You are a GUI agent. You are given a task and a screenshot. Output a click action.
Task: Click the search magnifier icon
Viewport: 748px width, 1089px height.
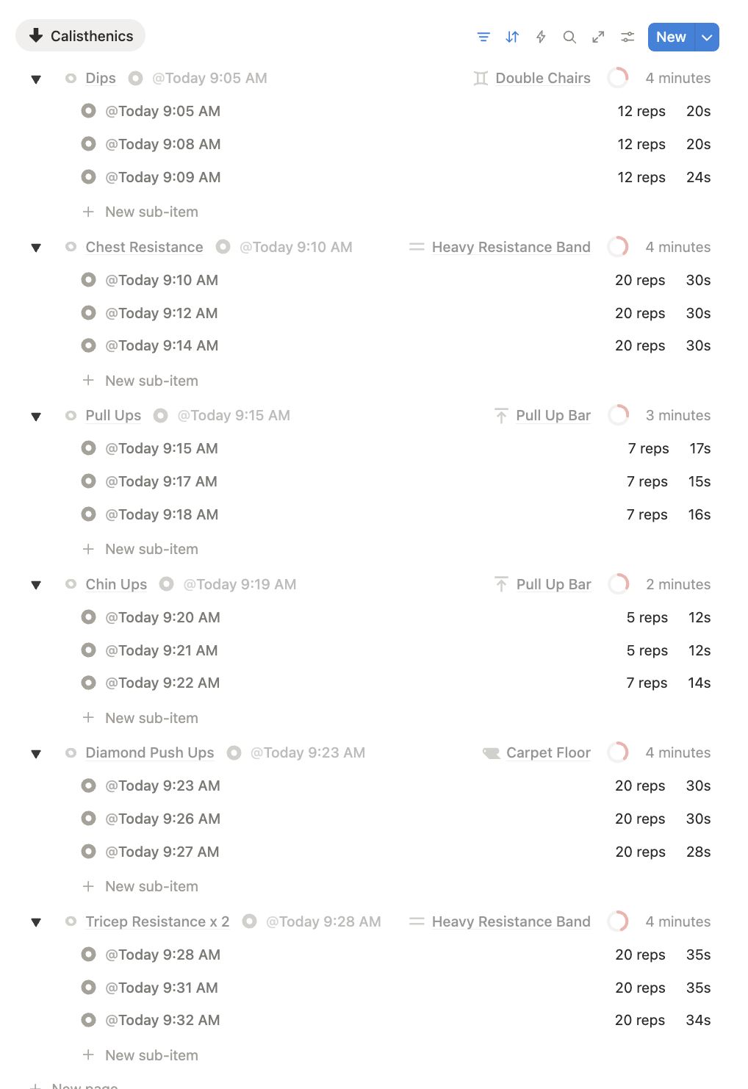(569, 37)
